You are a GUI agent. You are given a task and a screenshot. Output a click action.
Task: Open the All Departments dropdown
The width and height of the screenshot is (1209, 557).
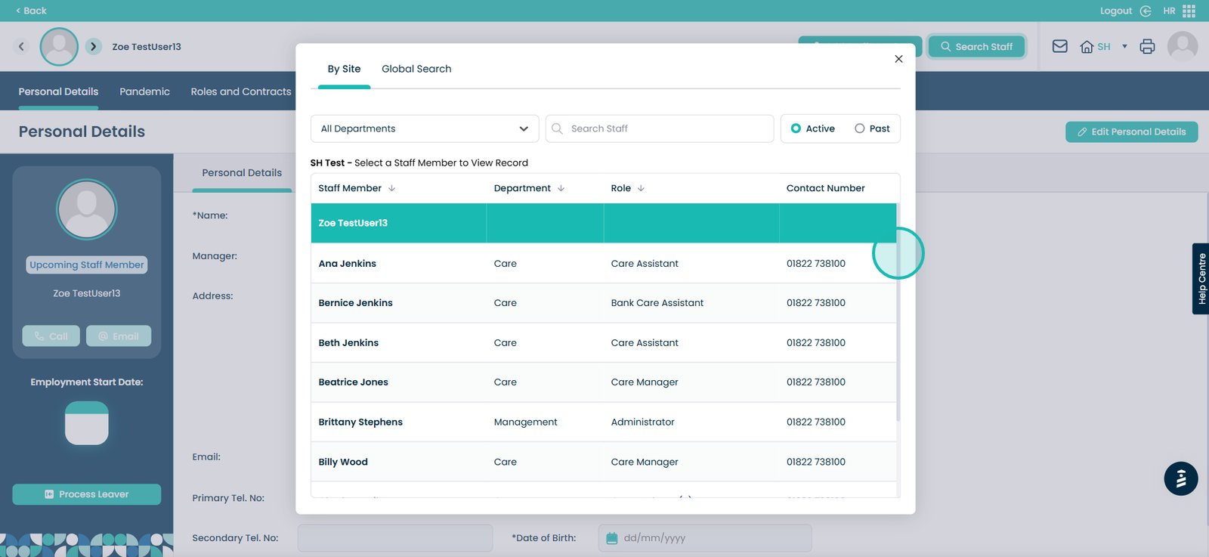pos(424,128)
